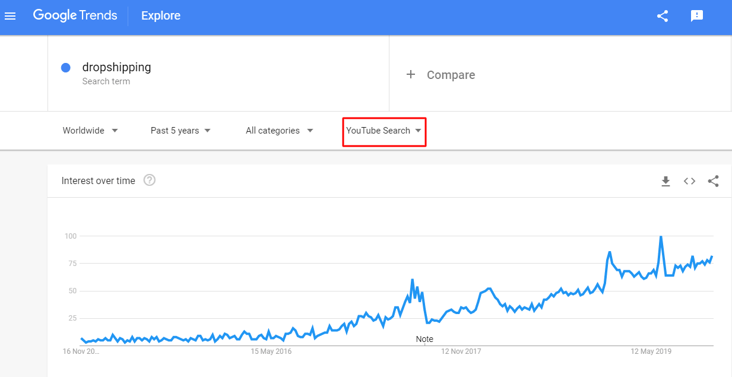Click the 12 Nov 2017 axis label
Screen dimensions: 732x377
461,351
